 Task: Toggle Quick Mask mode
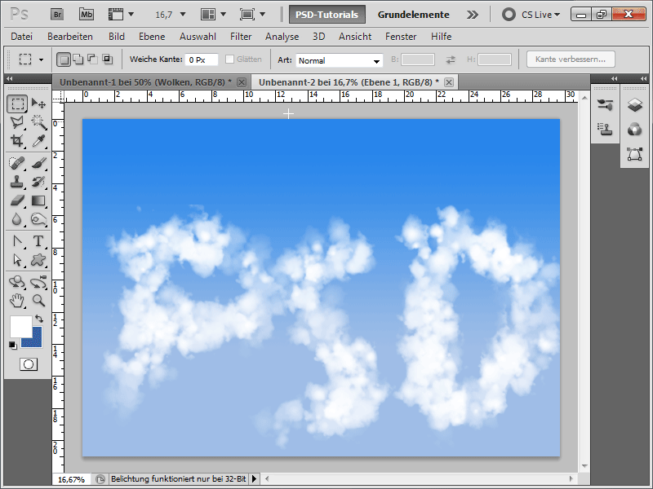[x=29, y=364]
